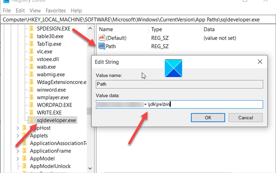
Task: Expand the AppHost key
Action: click(x=18, y=128)
